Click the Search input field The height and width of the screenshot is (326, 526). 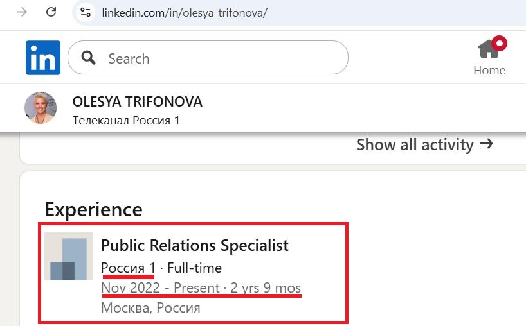(208, 58)
